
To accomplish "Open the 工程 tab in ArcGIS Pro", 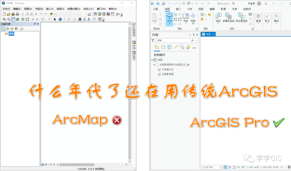I will click(x=155, y=9).
